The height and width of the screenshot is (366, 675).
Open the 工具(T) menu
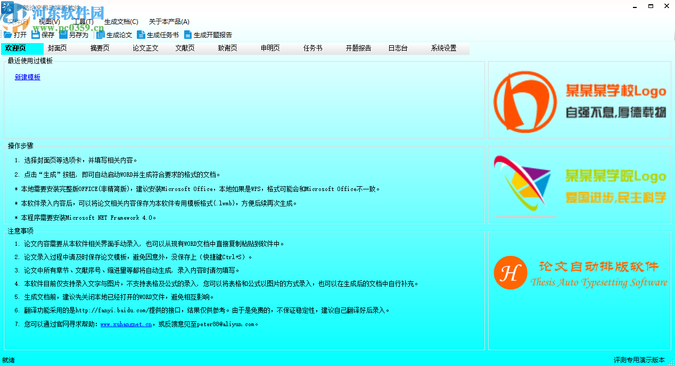[83, 22]
